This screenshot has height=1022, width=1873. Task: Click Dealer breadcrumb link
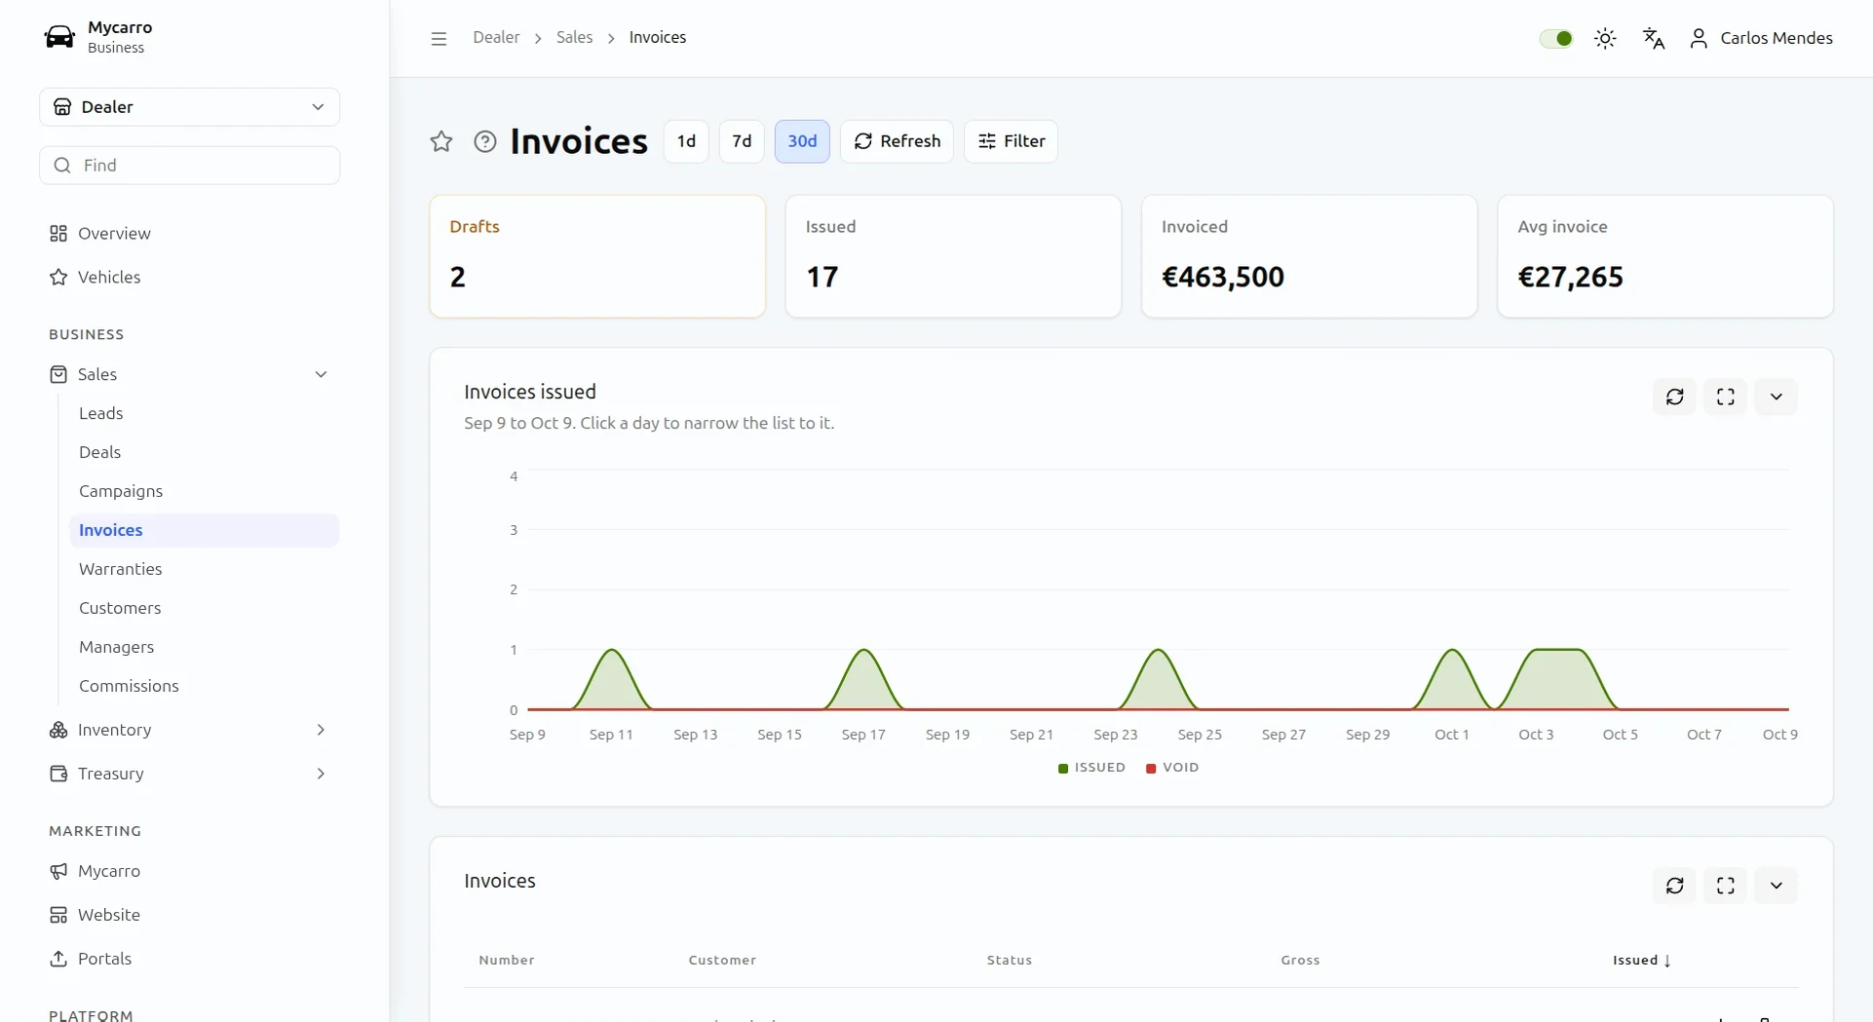pos(496,38)
